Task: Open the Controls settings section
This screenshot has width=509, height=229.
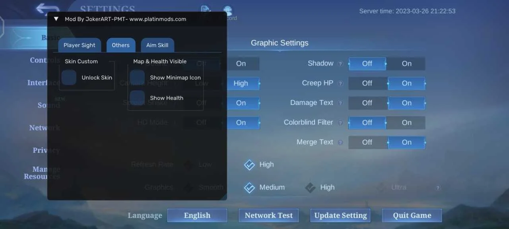Action: (45, 60)
